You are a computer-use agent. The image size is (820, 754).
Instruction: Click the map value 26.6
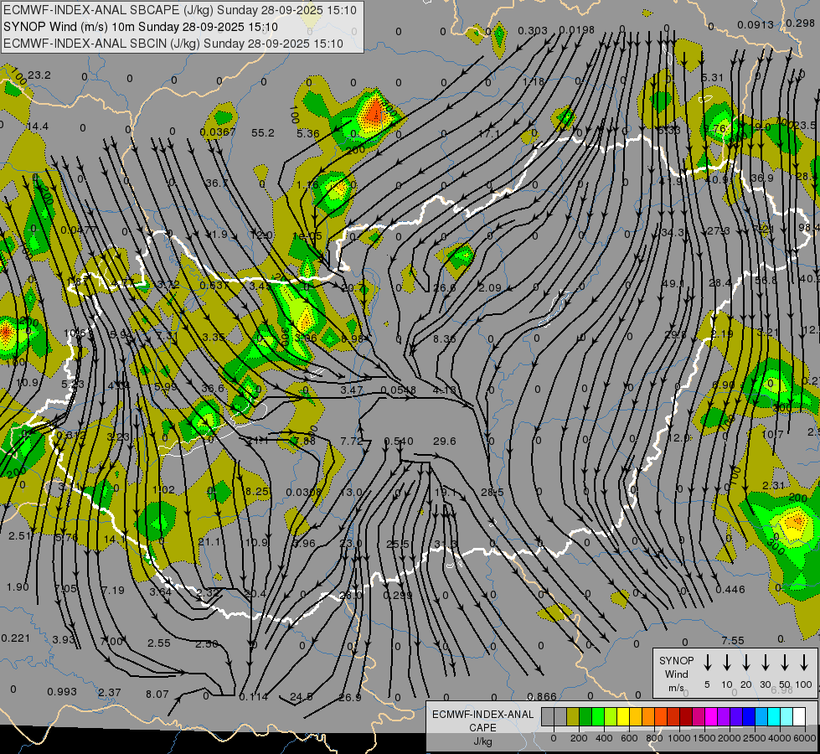(x=444, y=288)
